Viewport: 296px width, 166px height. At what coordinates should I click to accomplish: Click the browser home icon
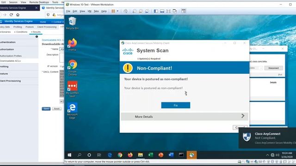(x=18, y=15)
